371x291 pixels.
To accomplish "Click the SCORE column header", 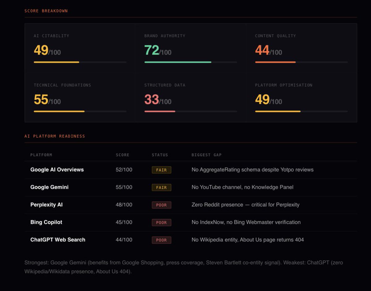I will [122, 155].
